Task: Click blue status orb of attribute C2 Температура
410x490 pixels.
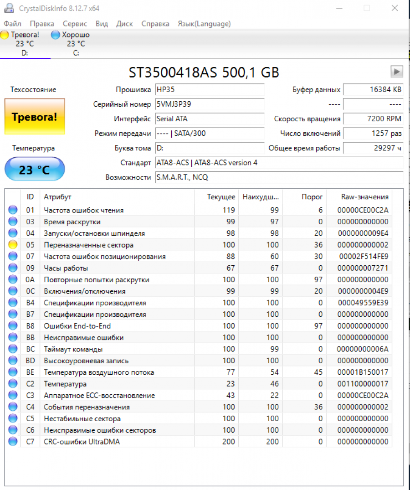Action: pos(13,384)
